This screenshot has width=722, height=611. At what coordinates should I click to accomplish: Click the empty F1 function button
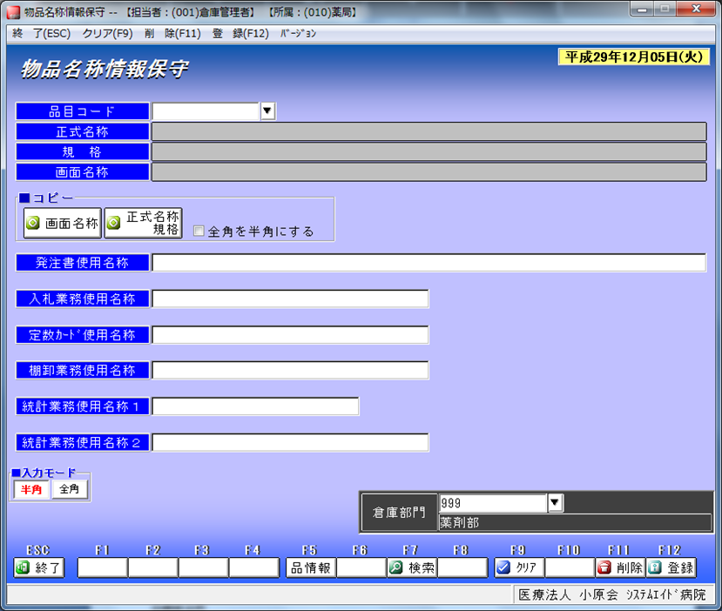(103, 567)
